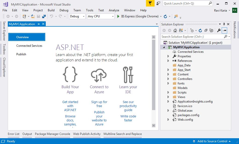The height and width of the screenshot is (144, 239).
Task: Switch to the Error List tab
Action: (14, 134)
